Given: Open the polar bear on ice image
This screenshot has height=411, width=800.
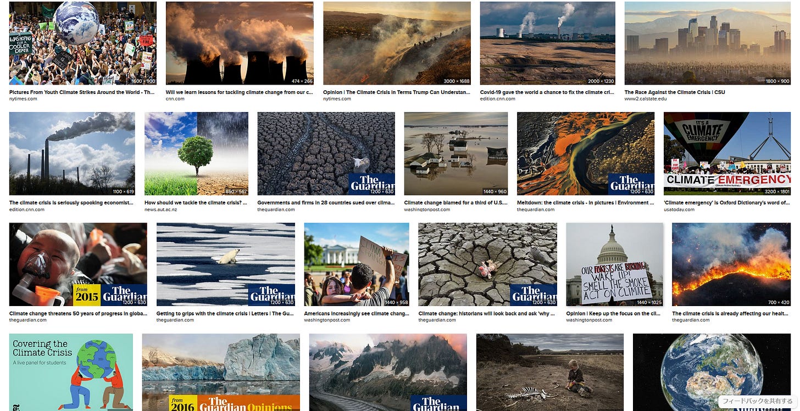Looking at the screenshot, I should pos(226,264).
